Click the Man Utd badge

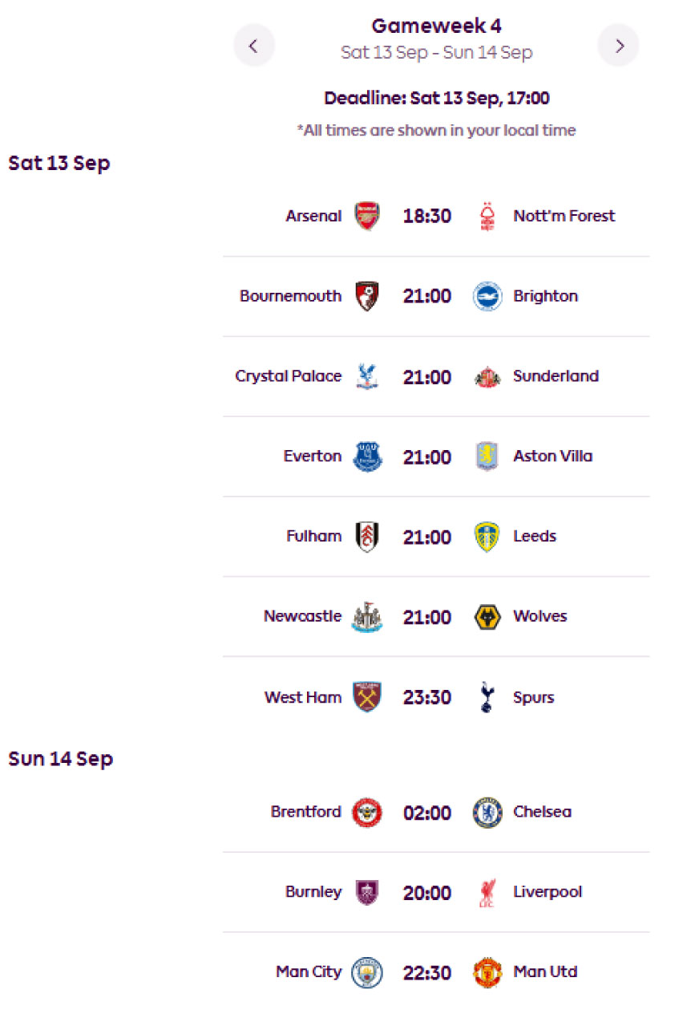[487, 972]
